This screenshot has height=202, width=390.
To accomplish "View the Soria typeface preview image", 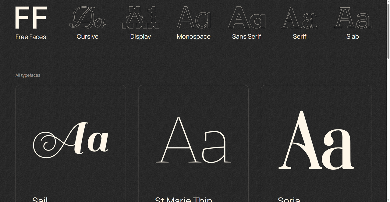I will (x=316, y=140).
